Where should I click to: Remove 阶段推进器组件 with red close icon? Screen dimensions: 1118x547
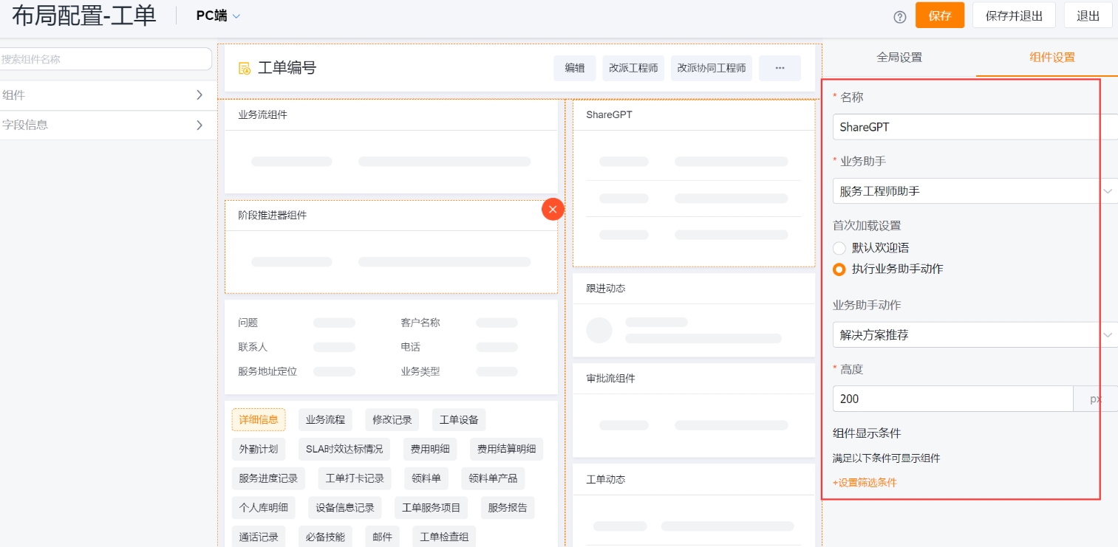click(x=553, y=210)
